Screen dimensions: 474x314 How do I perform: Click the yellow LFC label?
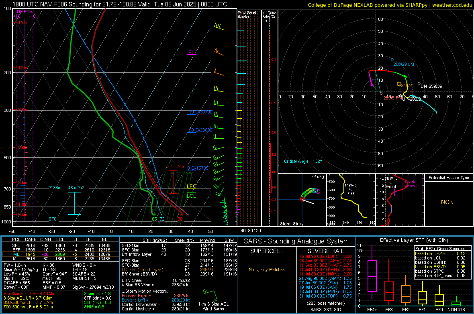tap(191, 186)
